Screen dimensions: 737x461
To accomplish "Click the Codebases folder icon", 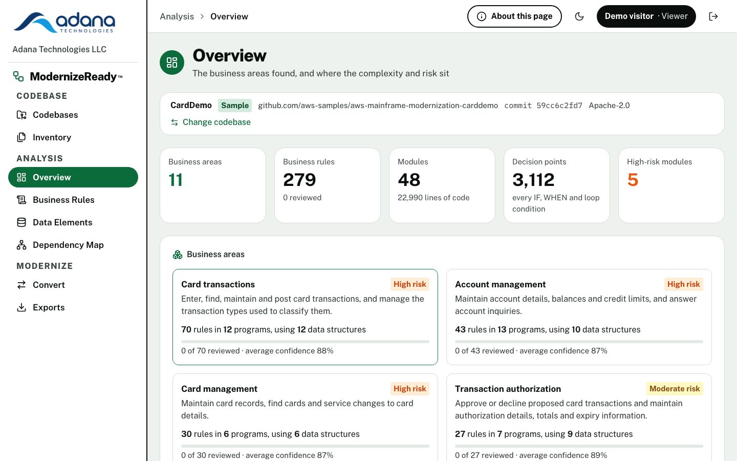I will [21, 115].
